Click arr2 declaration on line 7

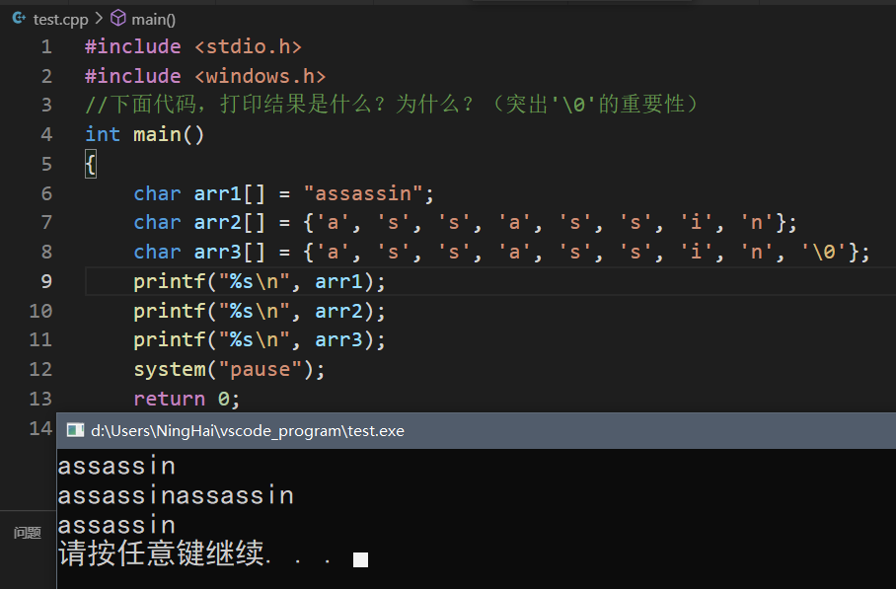pyautogui.click(x=465, y=222)
